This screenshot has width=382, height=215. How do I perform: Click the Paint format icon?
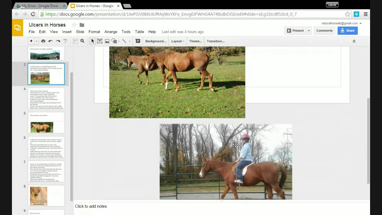tap(65, 41)
